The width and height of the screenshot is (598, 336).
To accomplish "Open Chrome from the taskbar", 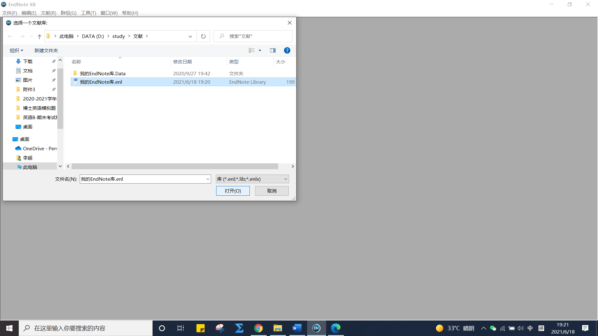I will tap(259, 328).
